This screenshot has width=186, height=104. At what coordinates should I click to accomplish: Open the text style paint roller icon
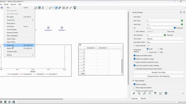click(155, 93)
